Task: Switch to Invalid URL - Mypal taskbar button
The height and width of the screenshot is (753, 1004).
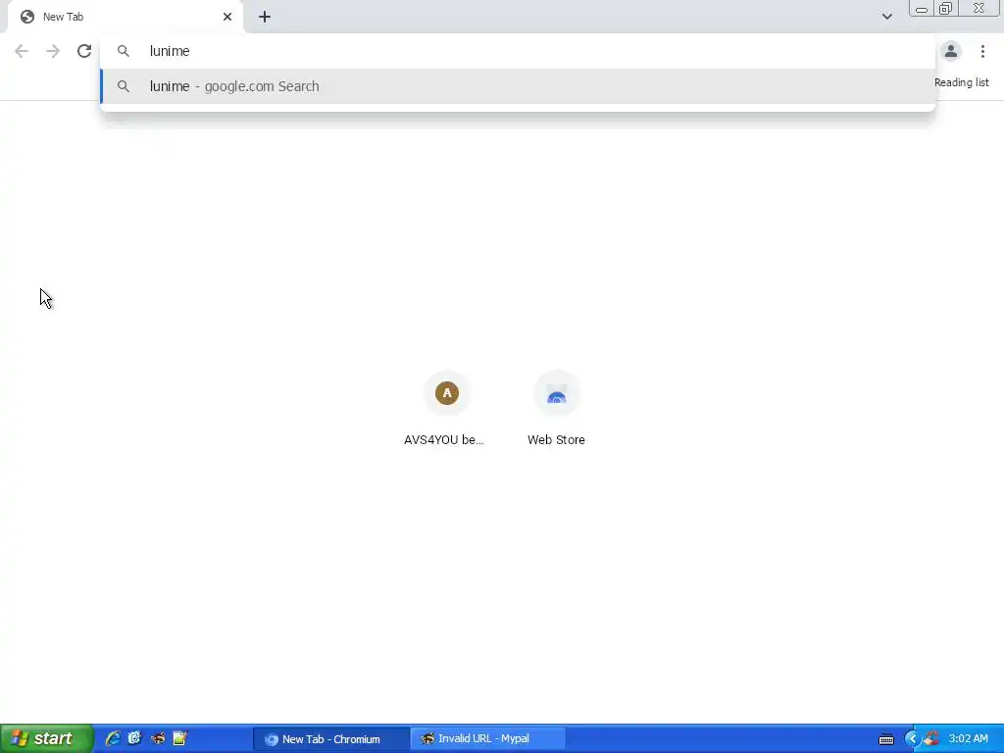Action: click(487, 739)
